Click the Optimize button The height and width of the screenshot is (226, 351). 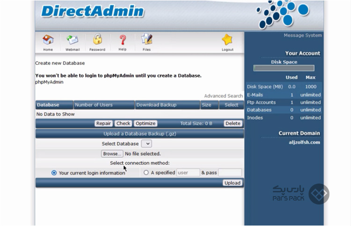tap(146, 123)
